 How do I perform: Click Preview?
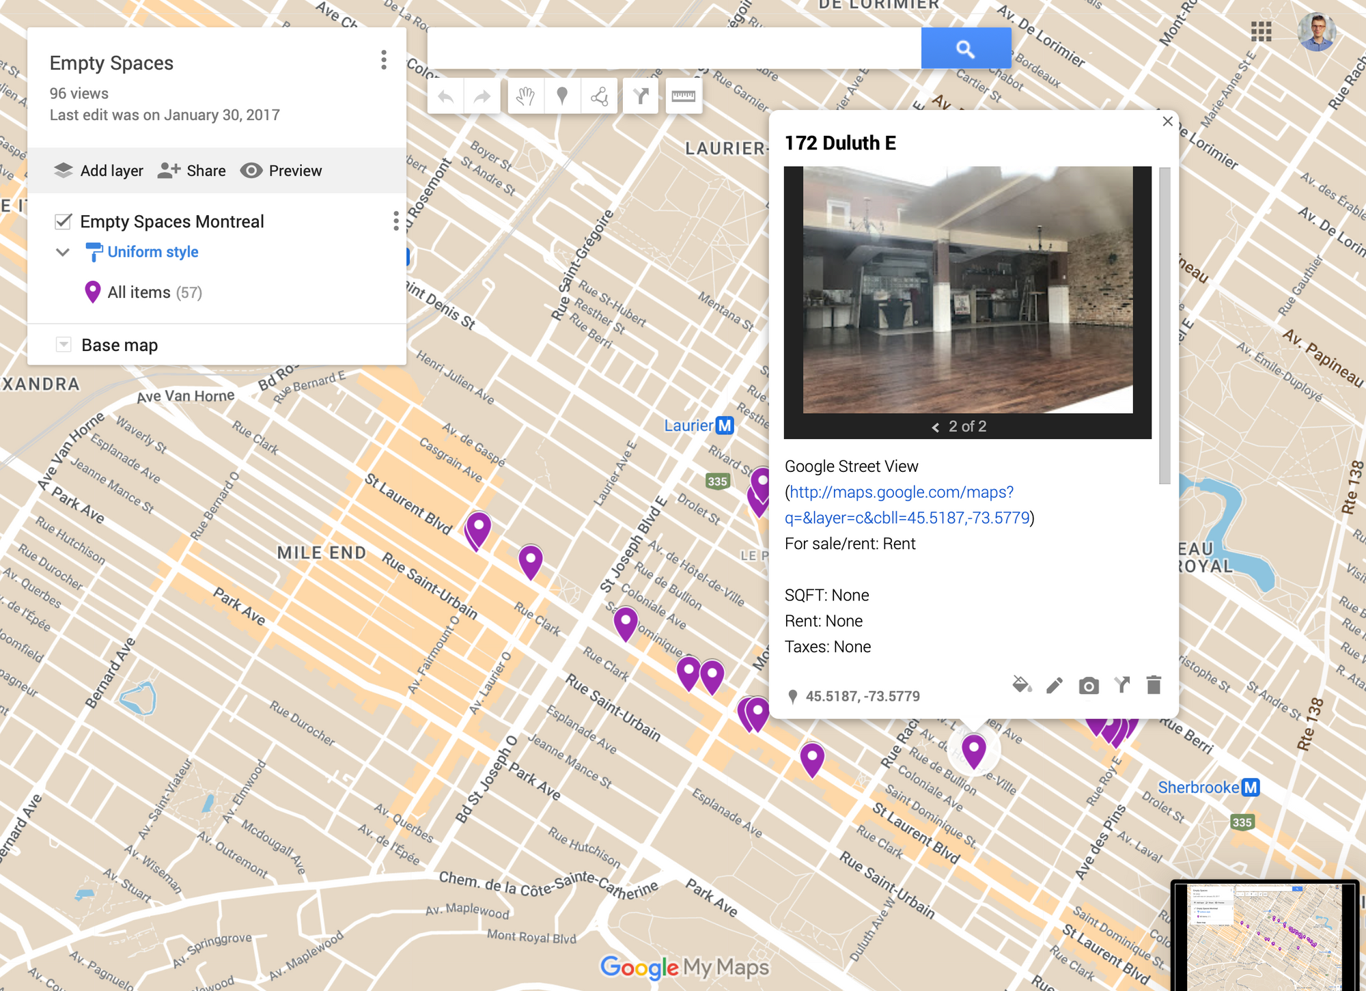(281, 171)
